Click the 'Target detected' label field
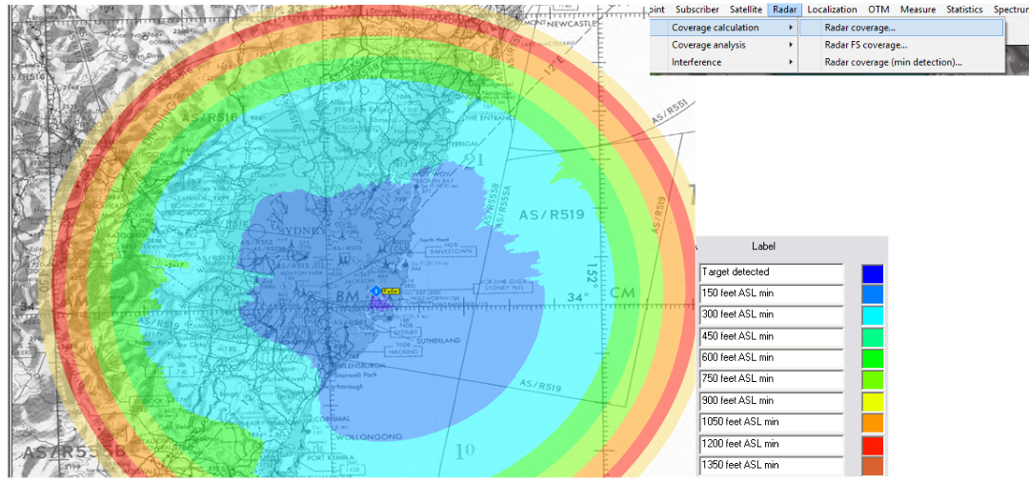Viewport: 1029px width, 483px height. 771,272
